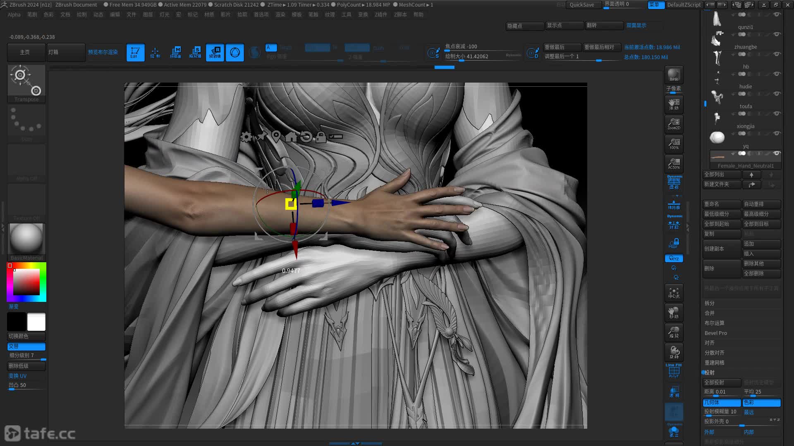
Task: Toggle XYZ rotation mode button
Action: coord(674,259)
